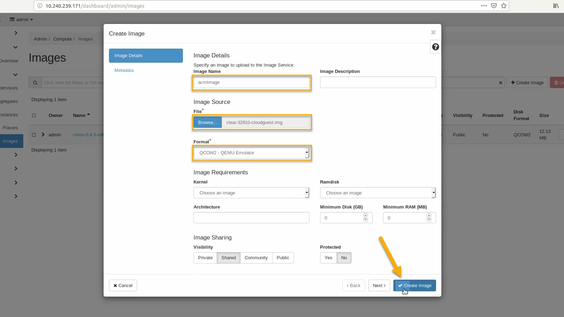Click the help question mark icon

tap(436, 47)
